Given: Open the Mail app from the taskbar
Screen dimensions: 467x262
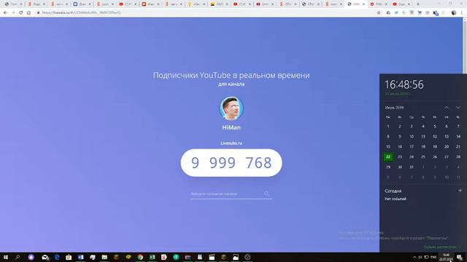Looking at the screenshot, I should pos(45,257).
